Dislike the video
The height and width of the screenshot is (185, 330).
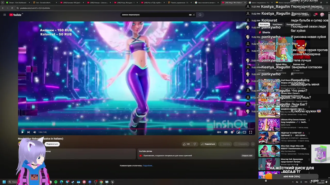pyautogui.click(x=195, y=144)
